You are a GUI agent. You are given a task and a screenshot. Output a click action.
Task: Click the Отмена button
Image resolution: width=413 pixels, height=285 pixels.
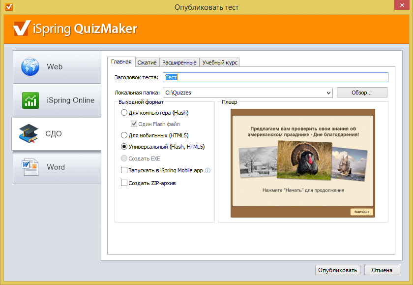pyautogui.click(x=382, y=270)
